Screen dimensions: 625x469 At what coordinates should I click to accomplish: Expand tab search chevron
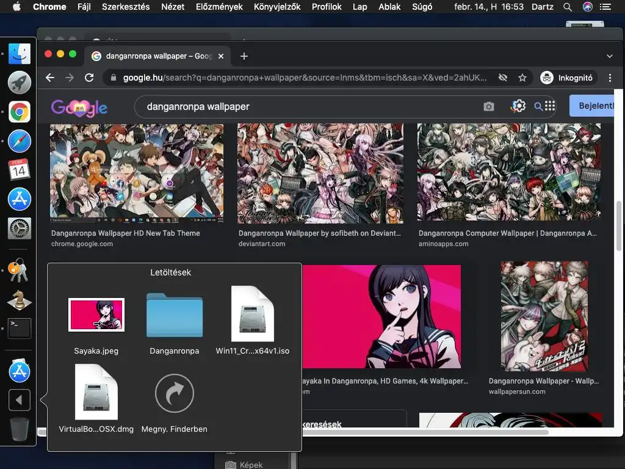click(x=610, y=56)
